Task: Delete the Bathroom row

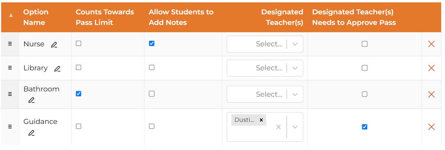Action: [x=431, y=94]
